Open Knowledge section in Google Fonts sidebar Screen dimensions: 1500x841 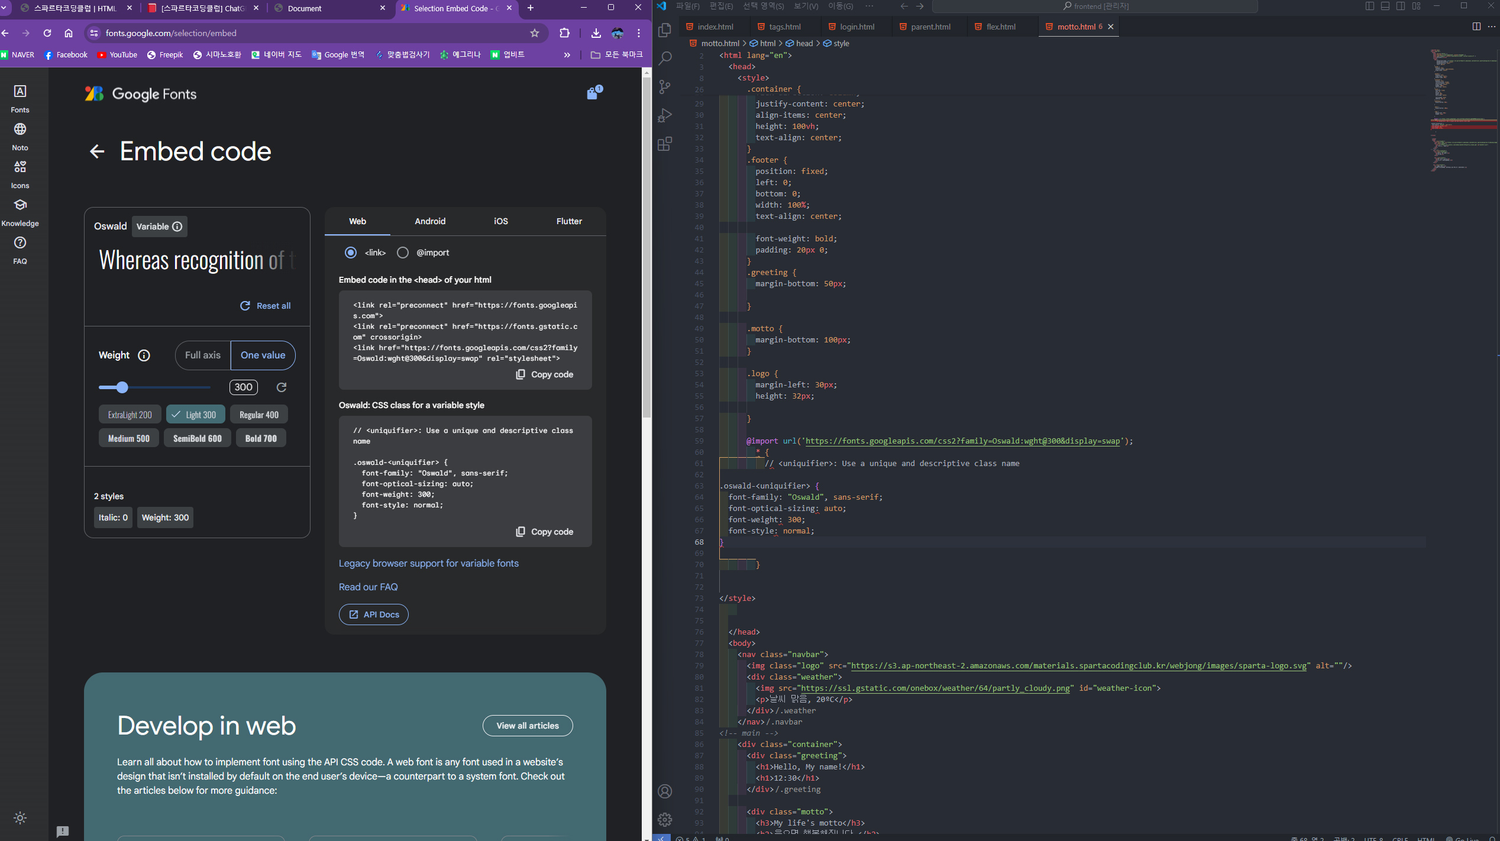[x=20, y=212]
